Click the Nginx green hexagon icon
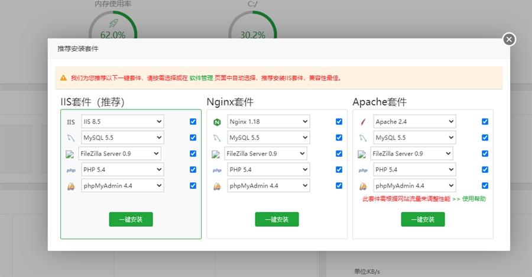532x277 pixels. tap(216, 122)
